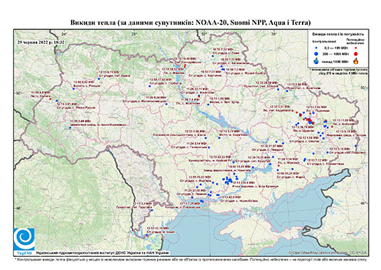This screenshot has height=270, width=381.
Task: Click the institute name beside the logo
Action: (103, 252)
